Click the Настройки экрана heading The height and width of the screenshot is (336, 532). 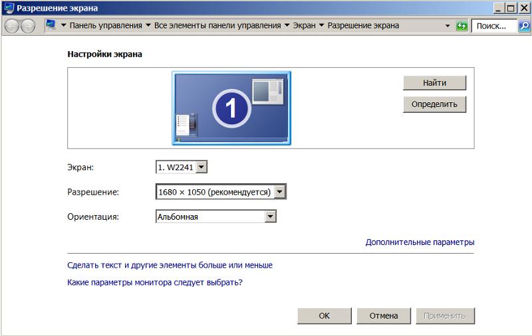pyautogui.click(x=104, y=54)
